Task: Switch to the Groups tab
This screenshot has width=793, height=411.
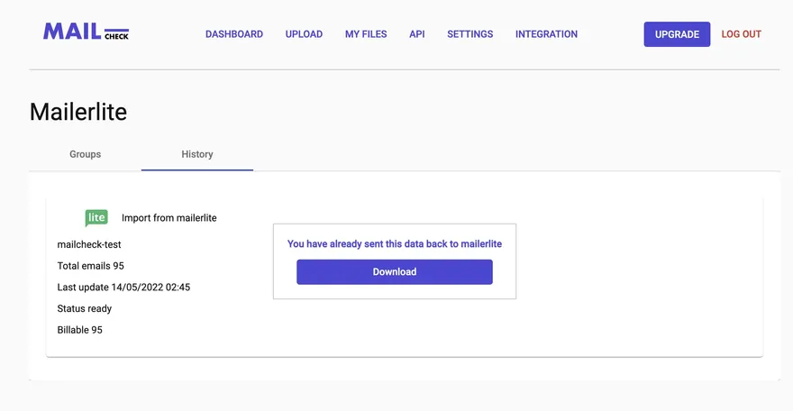Action: click(x=85, y=154)
